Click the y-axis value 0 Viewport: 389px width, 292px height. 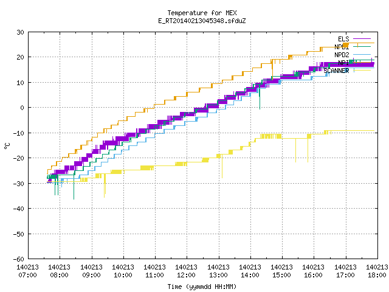click(22, 108)
